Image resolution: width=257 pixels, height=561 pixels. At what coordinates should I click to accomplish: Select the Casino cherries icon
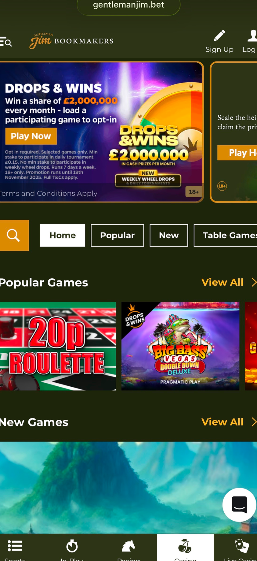pos(185,546)
